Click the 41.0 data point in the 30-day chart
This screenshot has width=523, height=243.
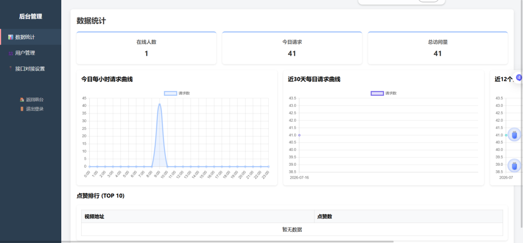[x=299, y=135]
